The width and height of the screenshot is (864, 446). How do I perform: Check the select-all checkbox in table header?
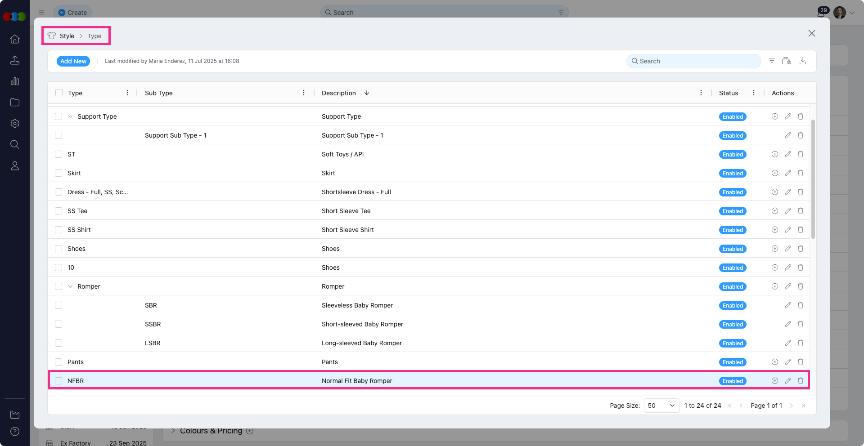[x=59, y=93]
